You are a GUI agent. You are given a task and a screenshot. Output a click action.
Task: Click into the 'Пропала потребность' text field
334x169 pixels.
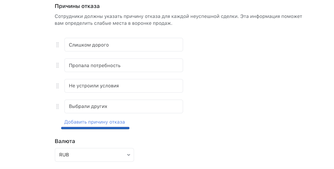(x=124, y=65)
